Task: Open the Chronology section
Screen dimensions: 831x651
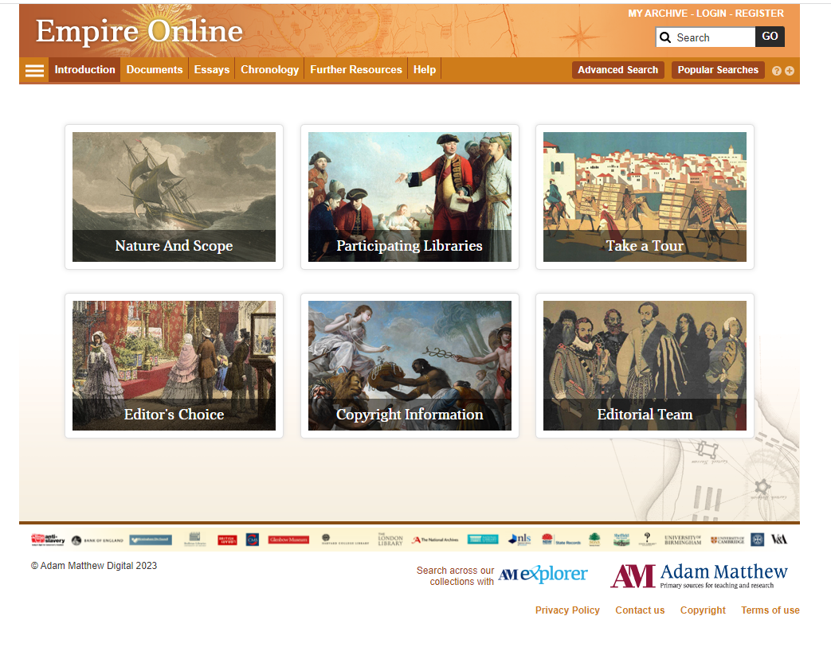Action: click(269, 70)
